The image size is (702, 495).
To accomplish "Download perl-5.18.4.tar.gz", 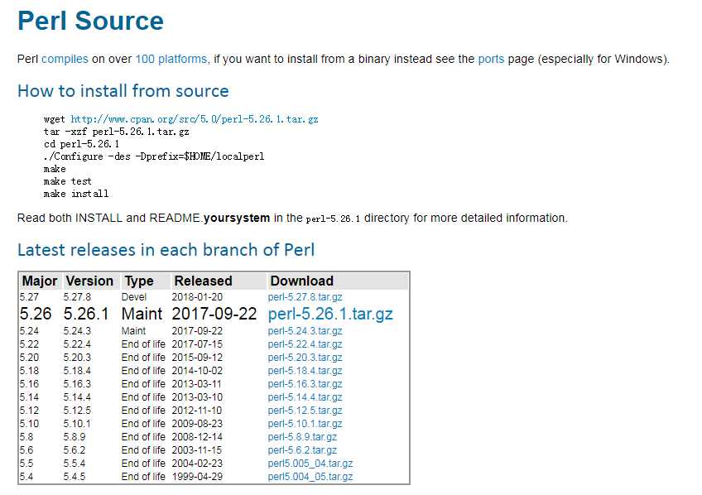I will (305, 371).
